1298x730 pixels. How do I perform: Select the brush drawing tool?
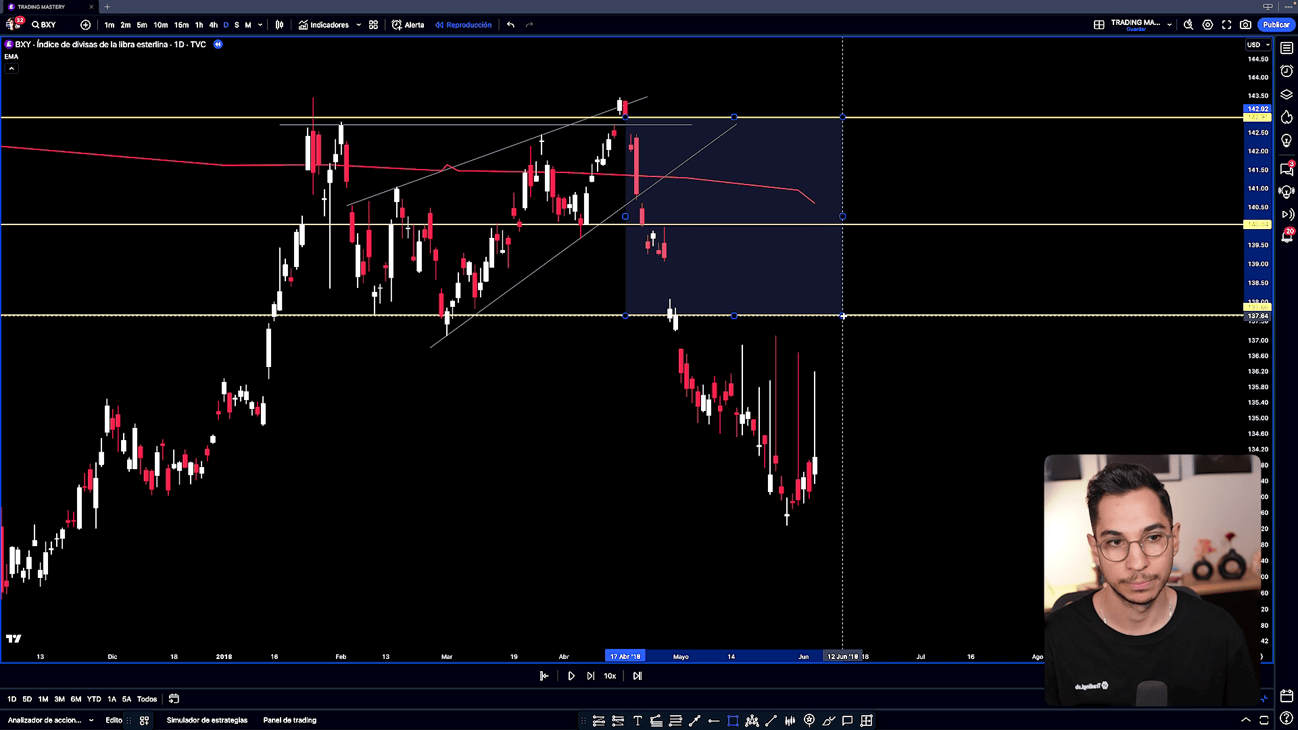point(827,721)
